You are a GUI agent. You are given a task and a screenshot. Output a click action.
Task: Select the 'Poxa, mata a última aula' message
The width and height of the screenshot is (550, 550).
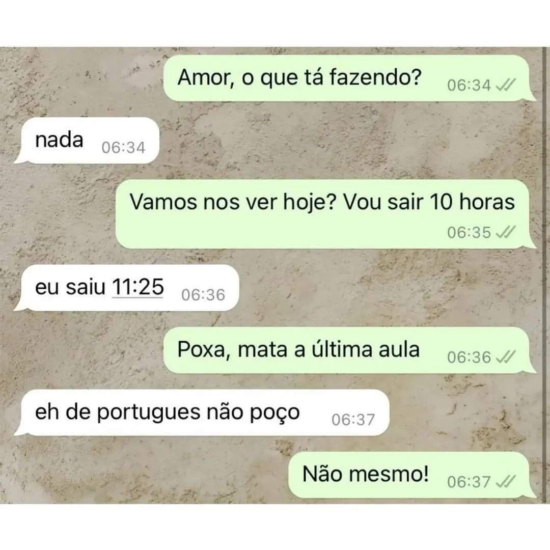(349, 350)
